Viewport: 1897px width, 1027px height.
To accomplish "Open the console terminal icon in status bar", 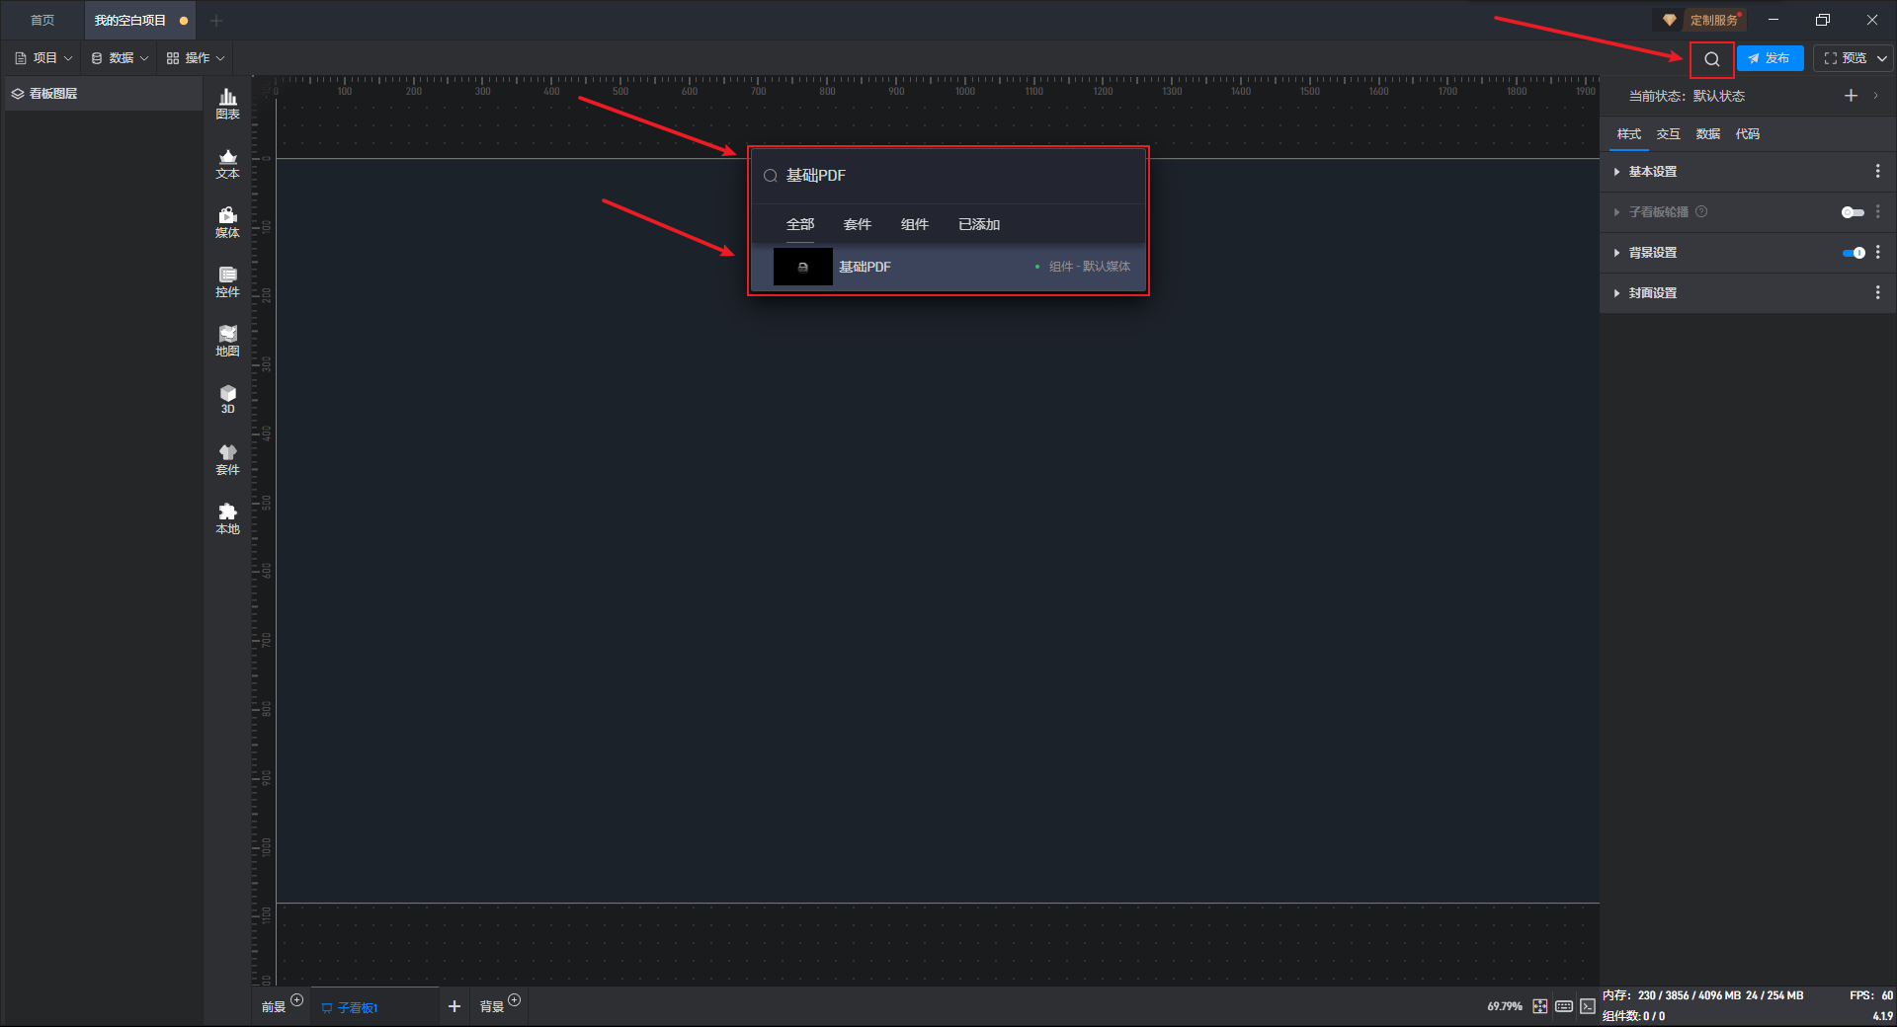I will pyautogui.click(x=1587, y=1006).
